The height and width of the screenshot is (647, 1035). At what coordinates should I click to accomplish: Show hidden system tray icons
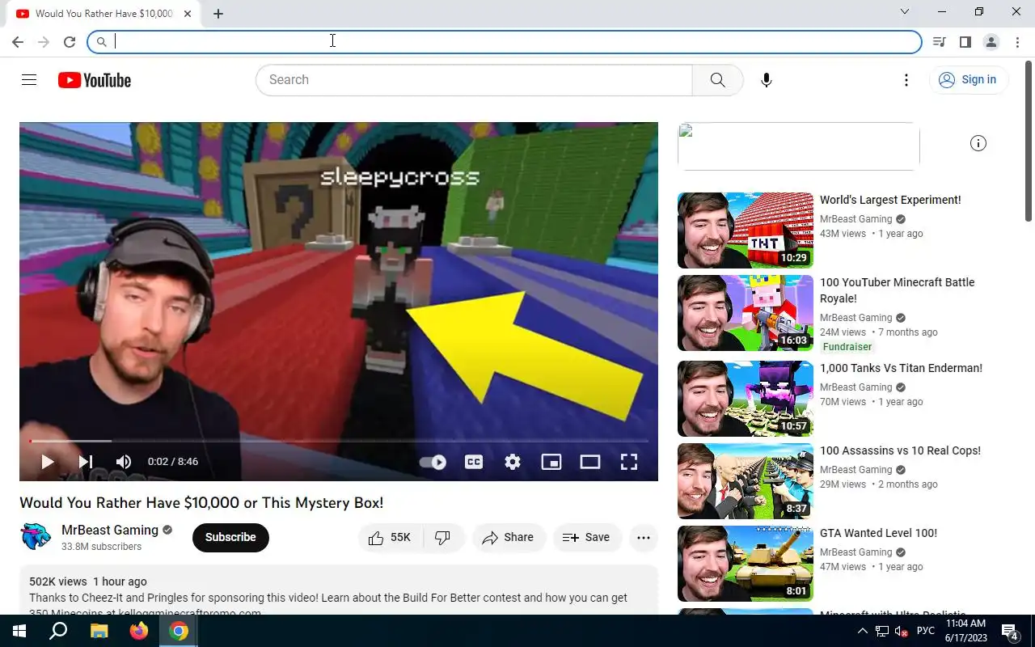point(862,631)
